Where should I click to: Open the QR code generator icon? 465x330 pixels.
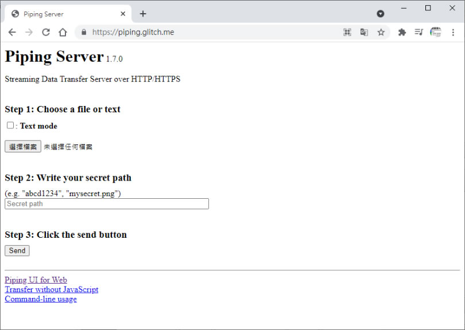click(347, 32)
